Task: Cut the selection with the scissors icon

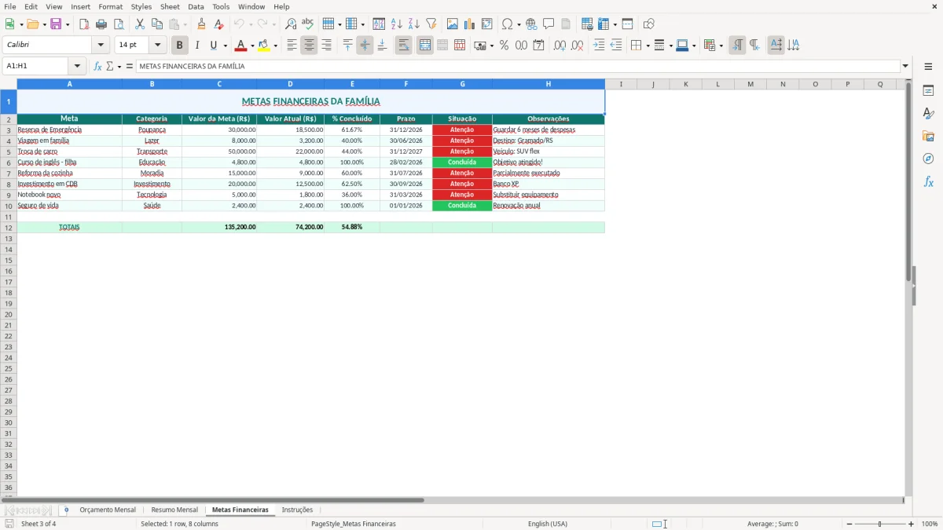Action: click(x=139, y=24)
